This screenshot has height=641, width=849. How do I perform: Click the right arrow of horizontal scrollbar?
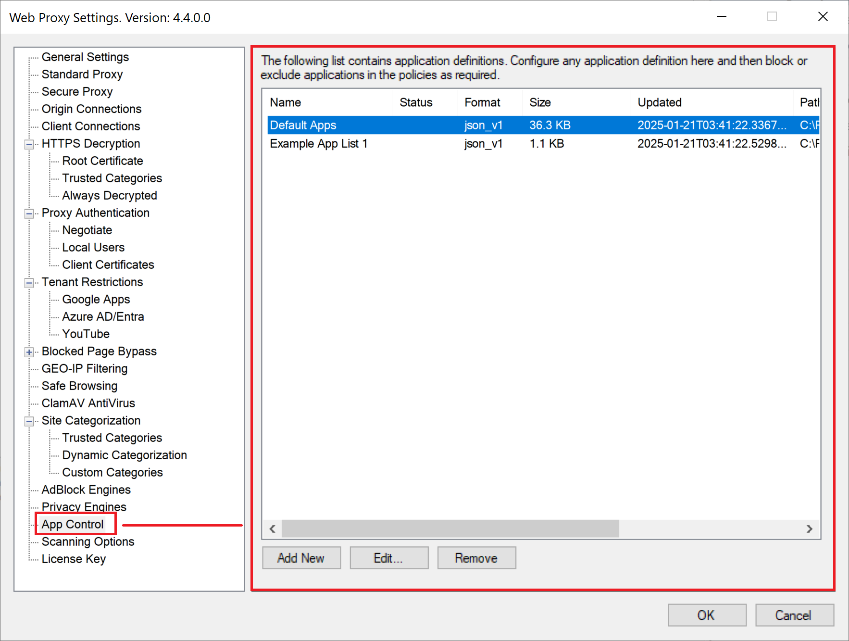coord(810,529)
